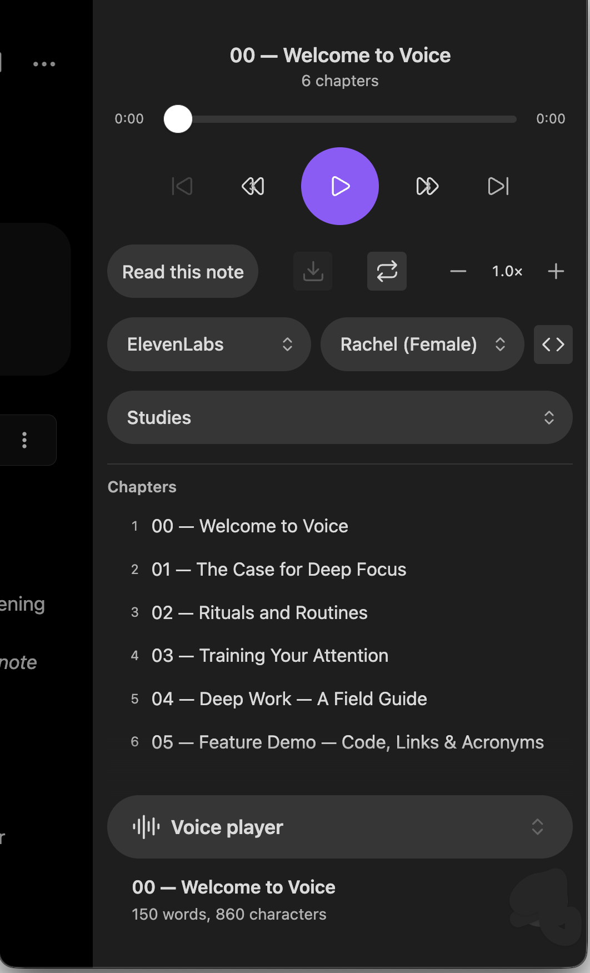Select chapter 02 — Rituals and Routines
Image resolution: width=590 pixels, height=973 pixels.
pos(340,613)
